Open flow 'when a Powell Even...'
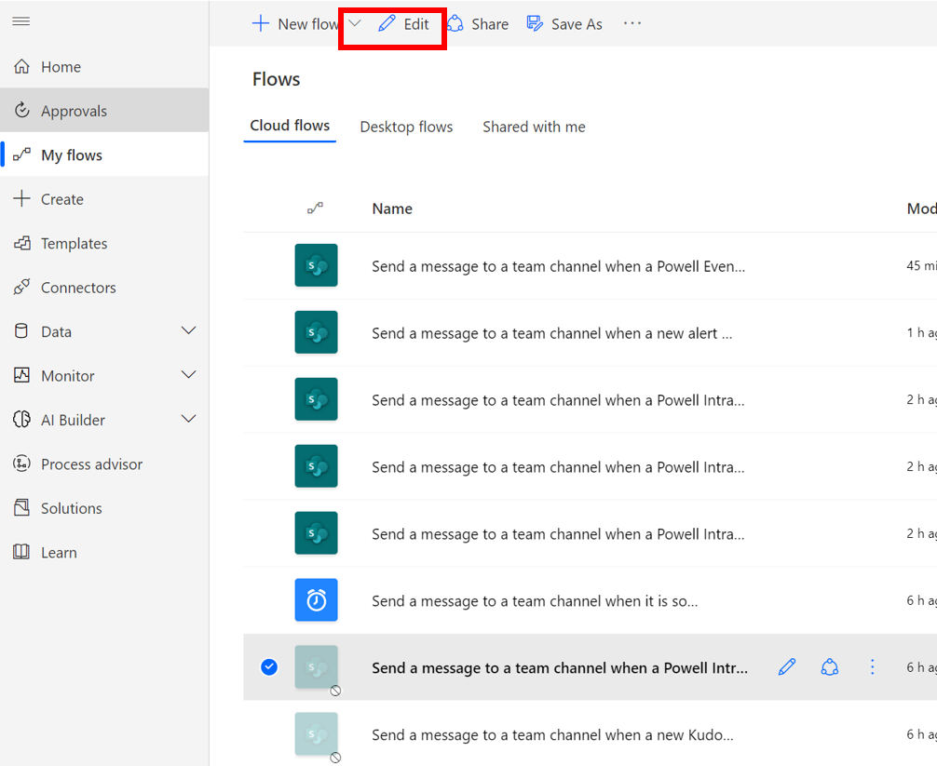937x766 pixels. click(x=558, y=266)
